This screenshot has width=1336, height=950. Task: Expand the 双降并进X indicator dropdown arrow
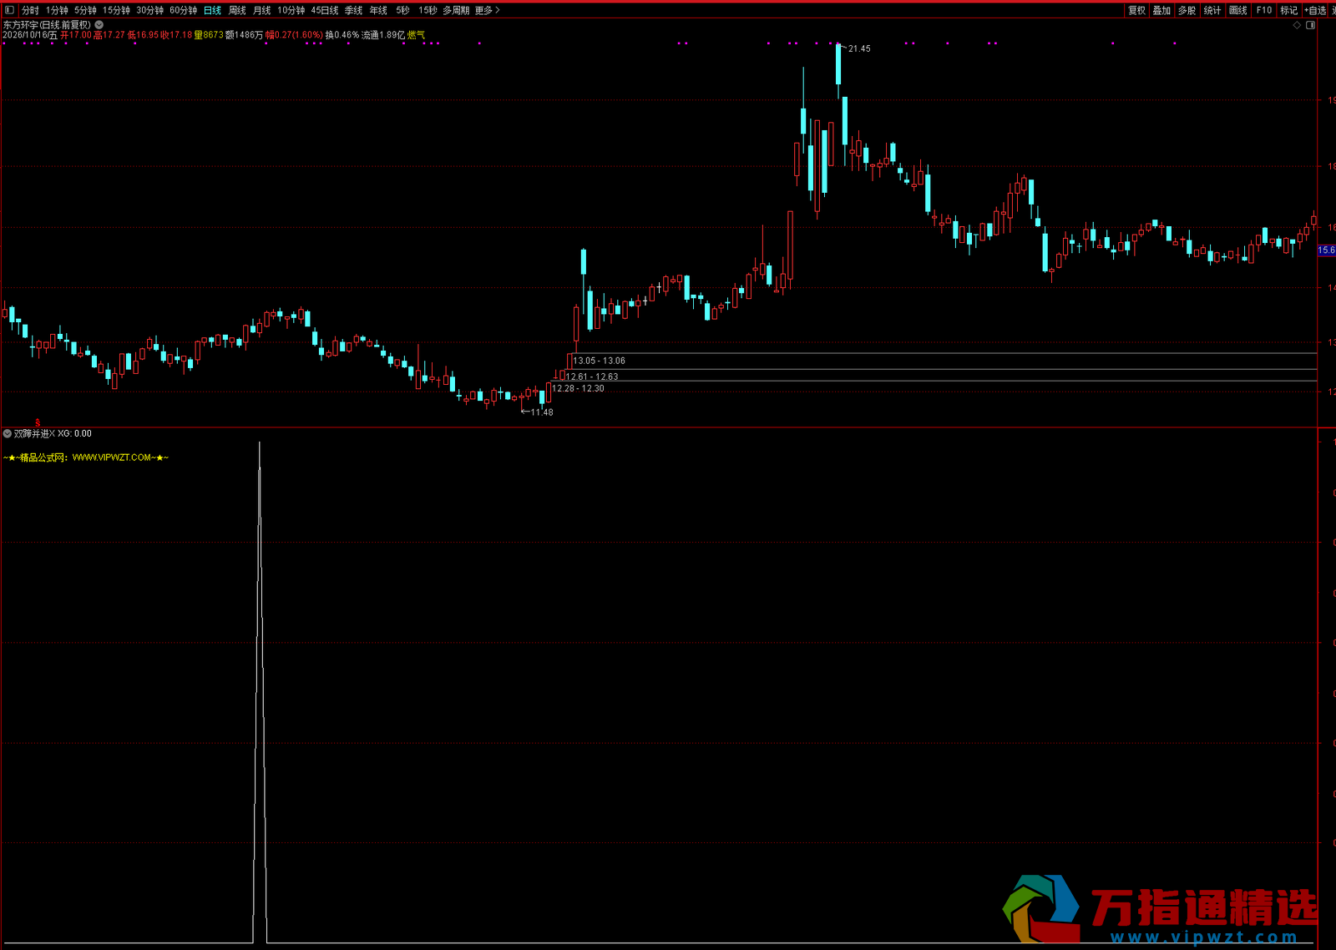(8, 433)
